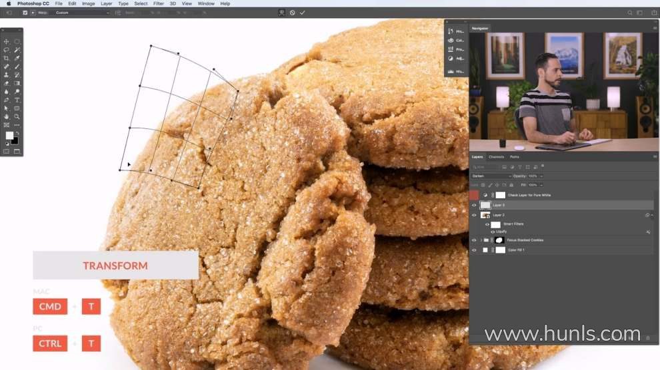Open the Edit Toolbar ellipsis menu
The width and height of the screenshot is (660, 370).
click(x=17, y=125)
